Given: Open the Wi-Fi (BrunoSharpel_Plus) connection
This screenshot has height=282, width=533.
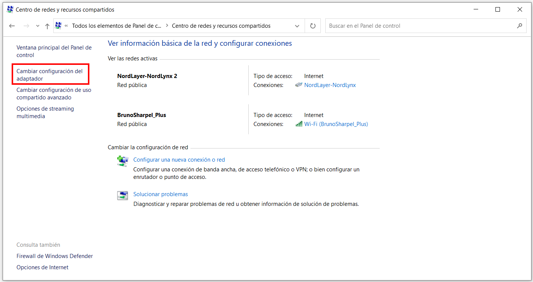Looking at the screenshot, I should pyautogui.click(x=336, y=124).
